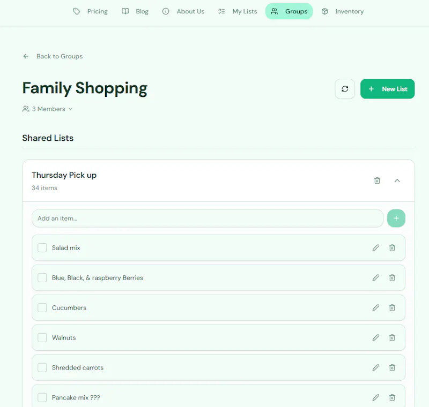Select the Groups tab
Image resolution: width=429 pixels, height=407 pixels.
coord(289,11)
